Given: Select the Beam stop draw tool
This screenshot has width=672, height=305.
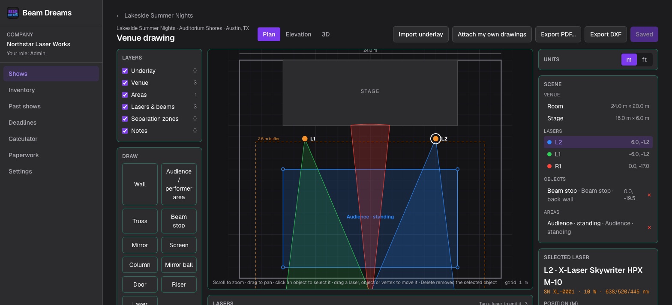Looking at the screenshot, I should 179,221.
